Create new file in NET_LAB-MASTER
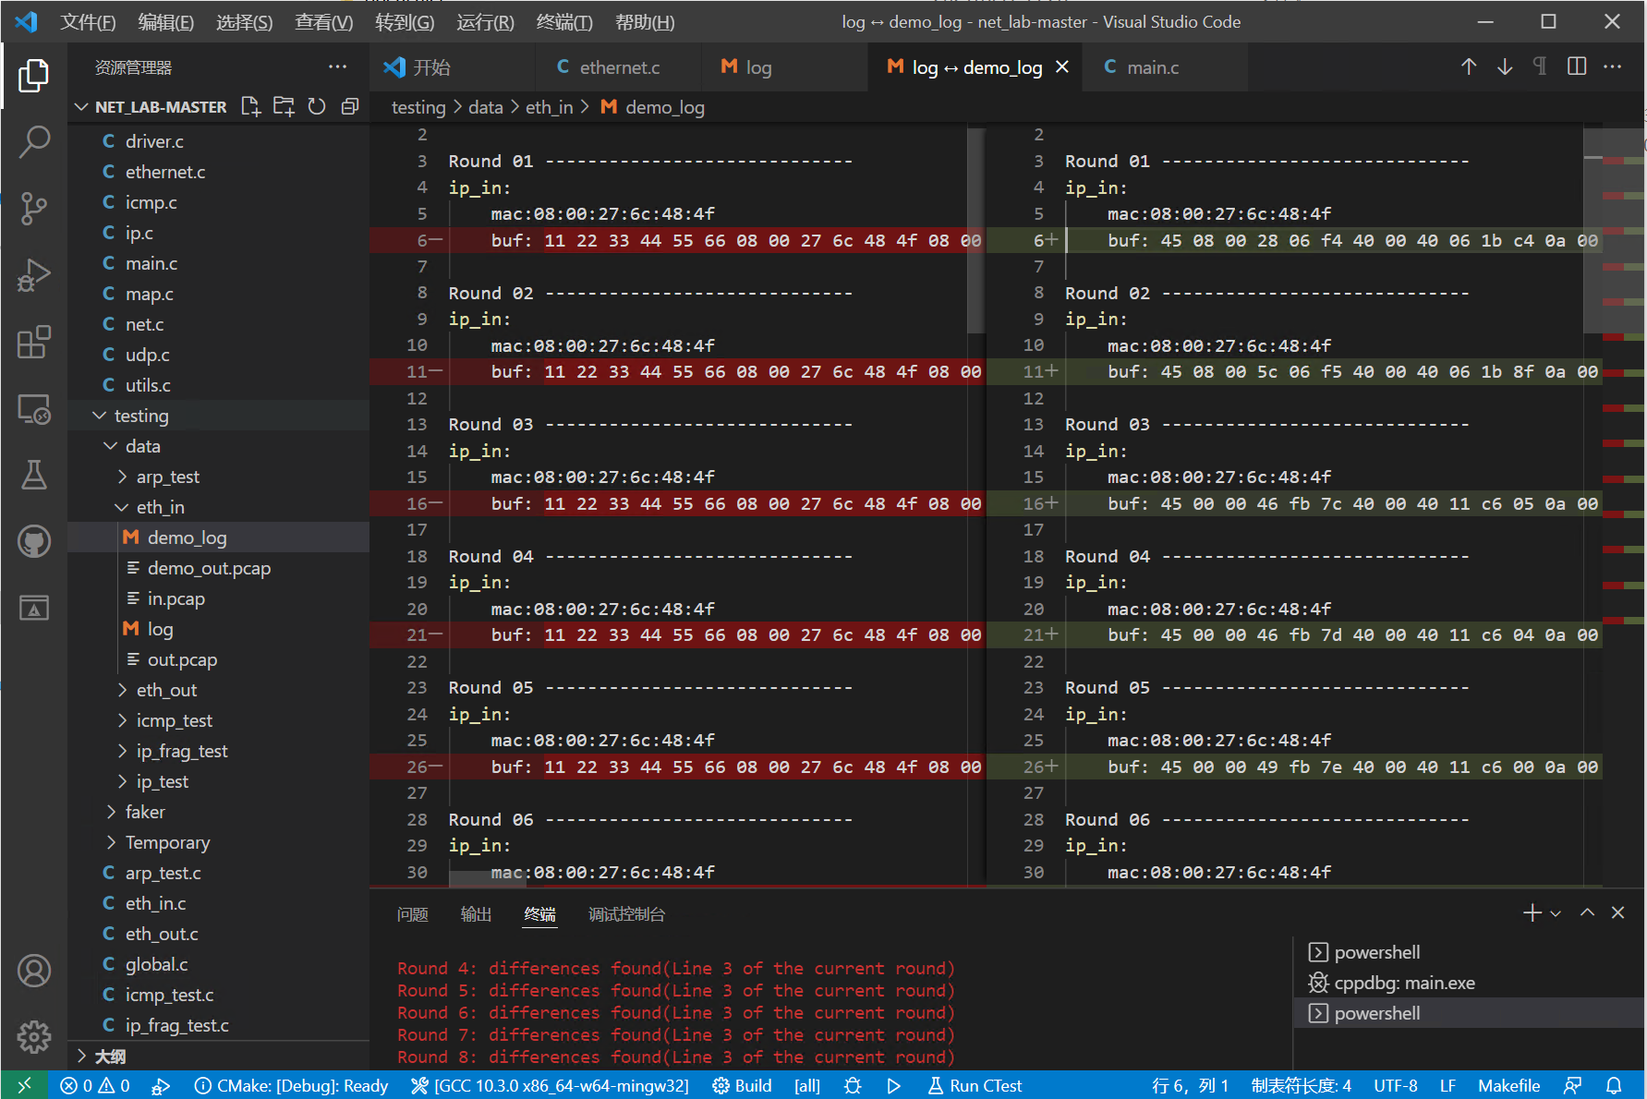 pyautogui.click(x=250, y=107)
